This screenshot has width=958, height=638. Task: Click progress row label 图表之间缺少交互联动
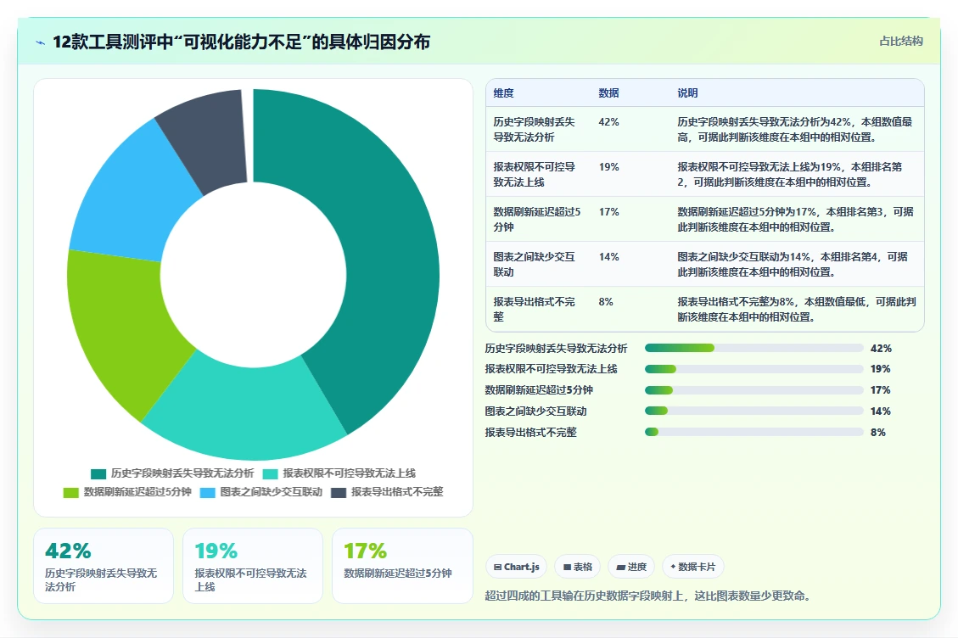click(x=535, y=411)
